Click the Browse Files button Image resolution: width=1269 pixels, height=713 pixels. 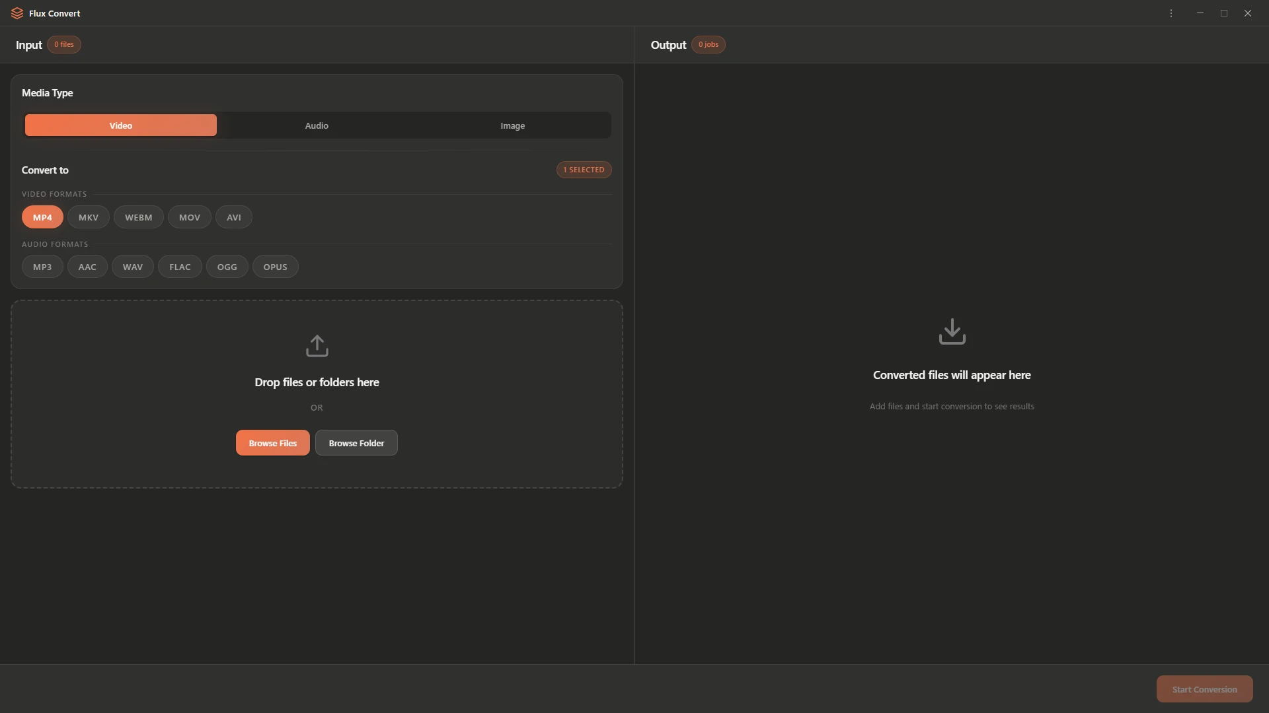point(272,442)
